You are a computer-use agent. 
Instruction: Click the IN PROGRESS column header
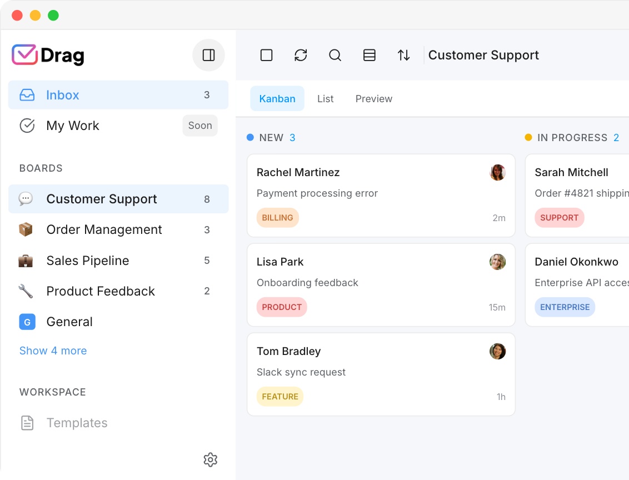click(572, 138)
